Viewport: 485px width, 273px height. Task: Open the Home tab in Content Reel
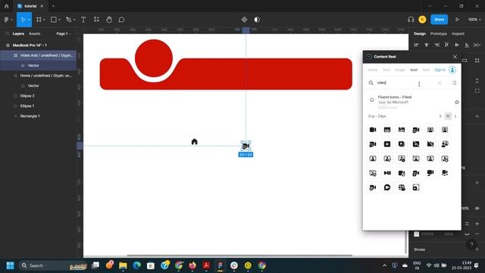[x=372, y=70]
